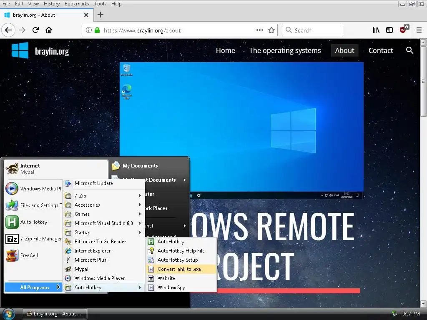Bookmark this page with the star

click(x=271, y=30)
